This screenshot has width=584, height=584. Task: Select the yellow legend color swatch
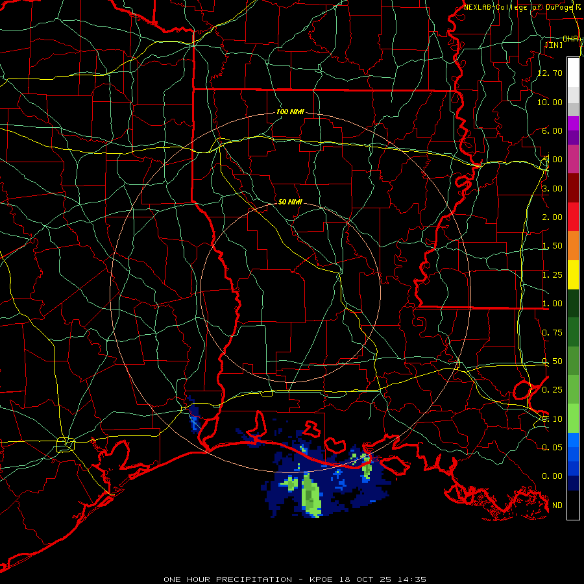point(573,274)
